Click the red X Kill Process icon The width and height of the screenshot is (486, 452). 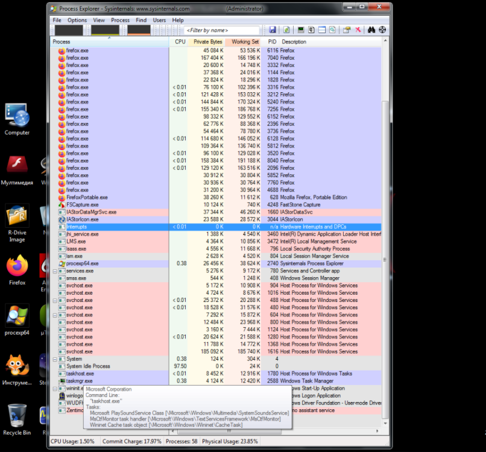coord(358,30)
